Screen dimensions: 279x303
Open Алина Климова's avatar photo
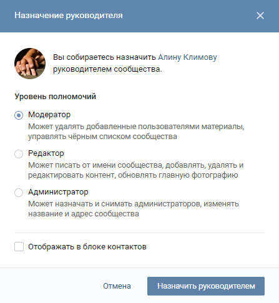[30, 64]
